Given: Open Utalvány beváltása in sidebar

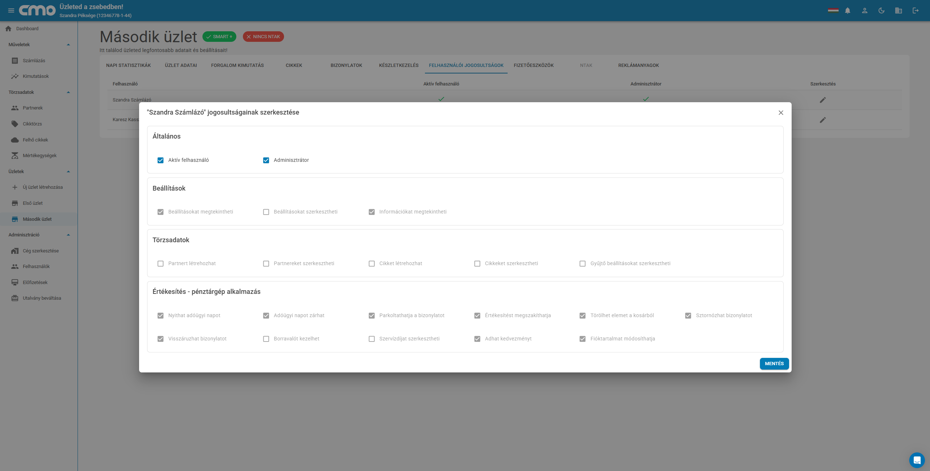Looking at the screenshot, I should [39, 298].
